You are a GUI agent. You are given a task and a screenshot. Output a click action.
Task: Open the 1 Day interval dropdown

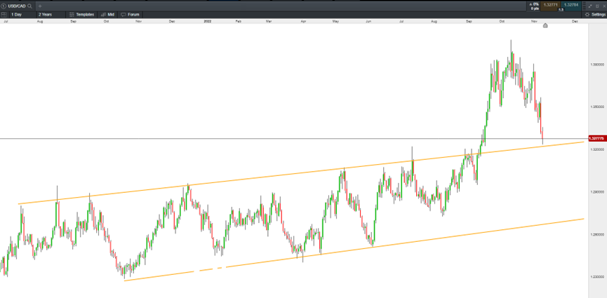click(x=22, y=14)
